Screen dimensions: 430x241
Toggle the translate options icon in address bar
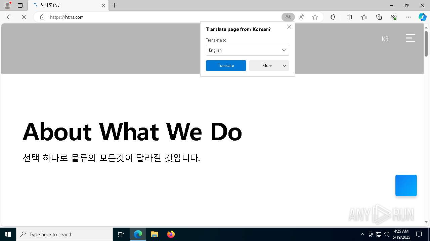click(288, 17)
